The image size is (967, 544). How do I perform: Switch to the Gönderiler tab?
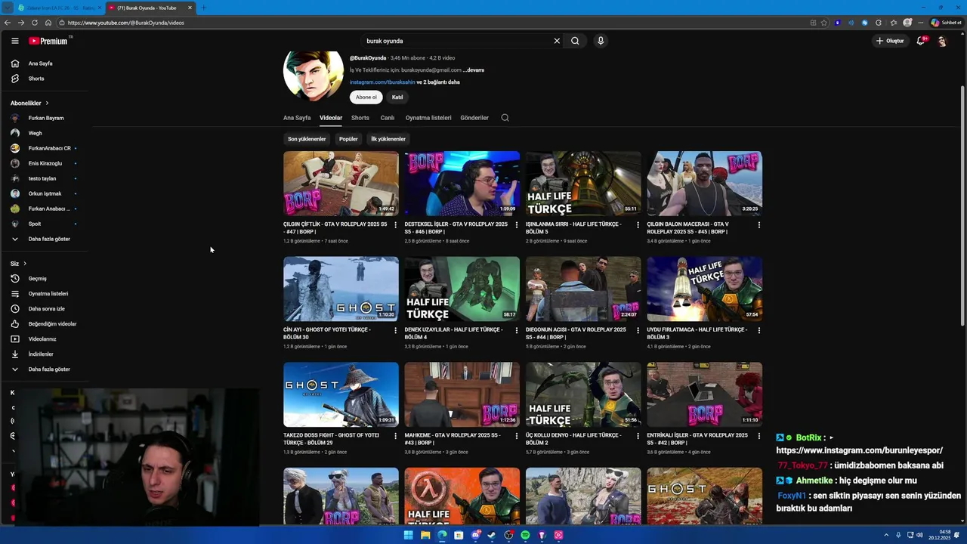coord(474,118)
